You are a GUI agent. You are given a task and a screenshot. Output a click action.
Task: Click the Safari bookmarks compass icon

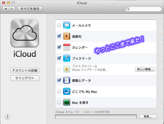point(67,58)
